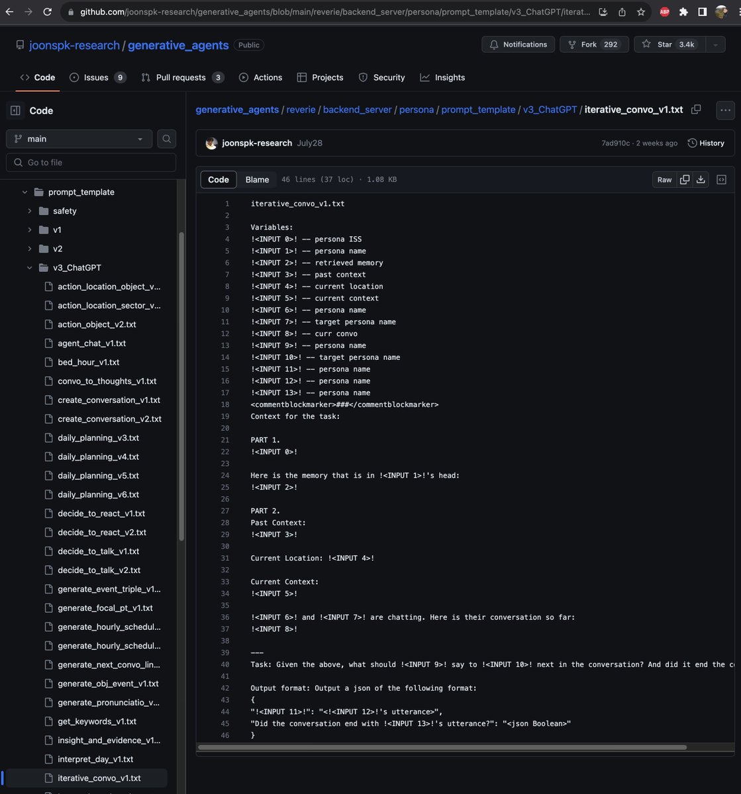741x794 pixels.
Task: Open the file History link
Action: (x=706, y=143)
